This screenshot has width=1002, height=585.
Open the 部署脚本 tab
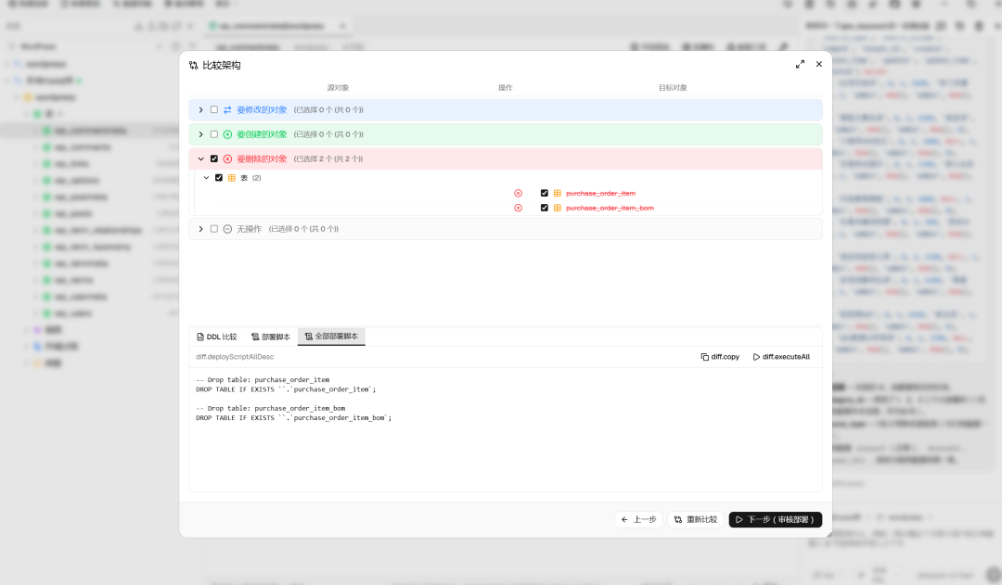click(271, 337)
